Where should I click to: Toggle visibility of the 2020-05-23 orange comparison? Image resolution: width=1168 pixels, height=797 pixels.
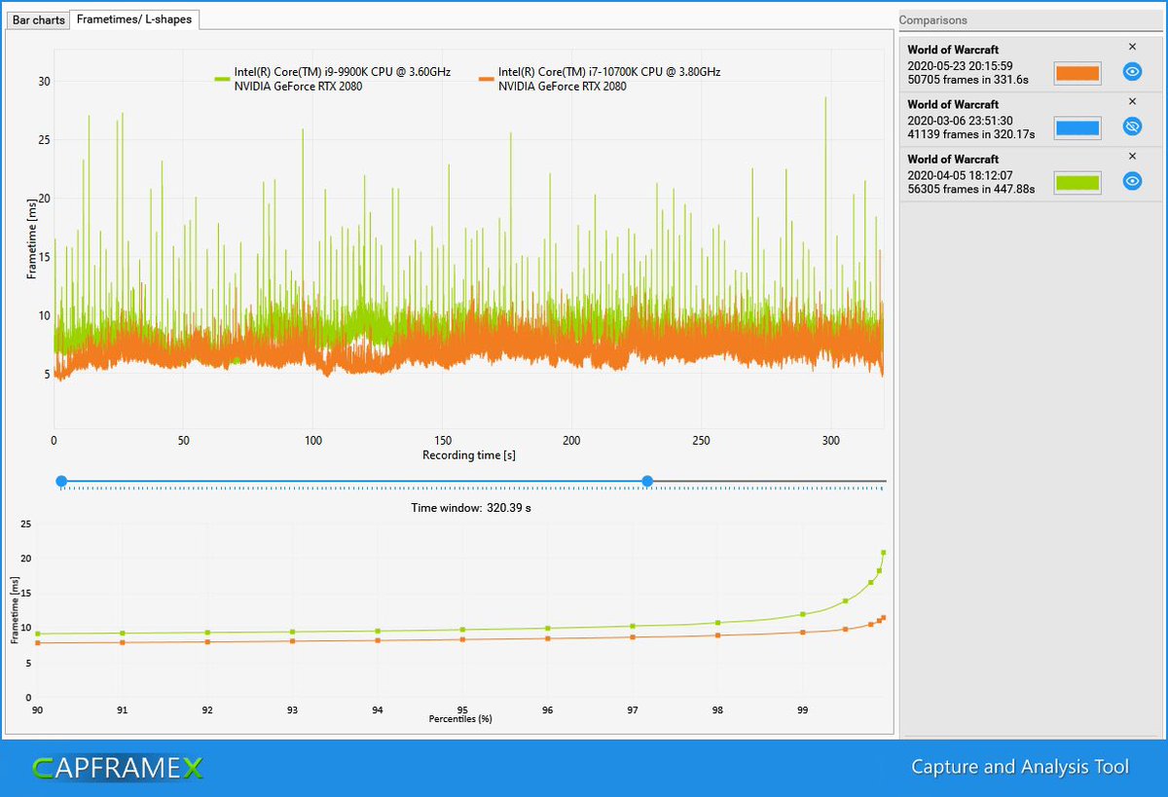click(1132, 72)
